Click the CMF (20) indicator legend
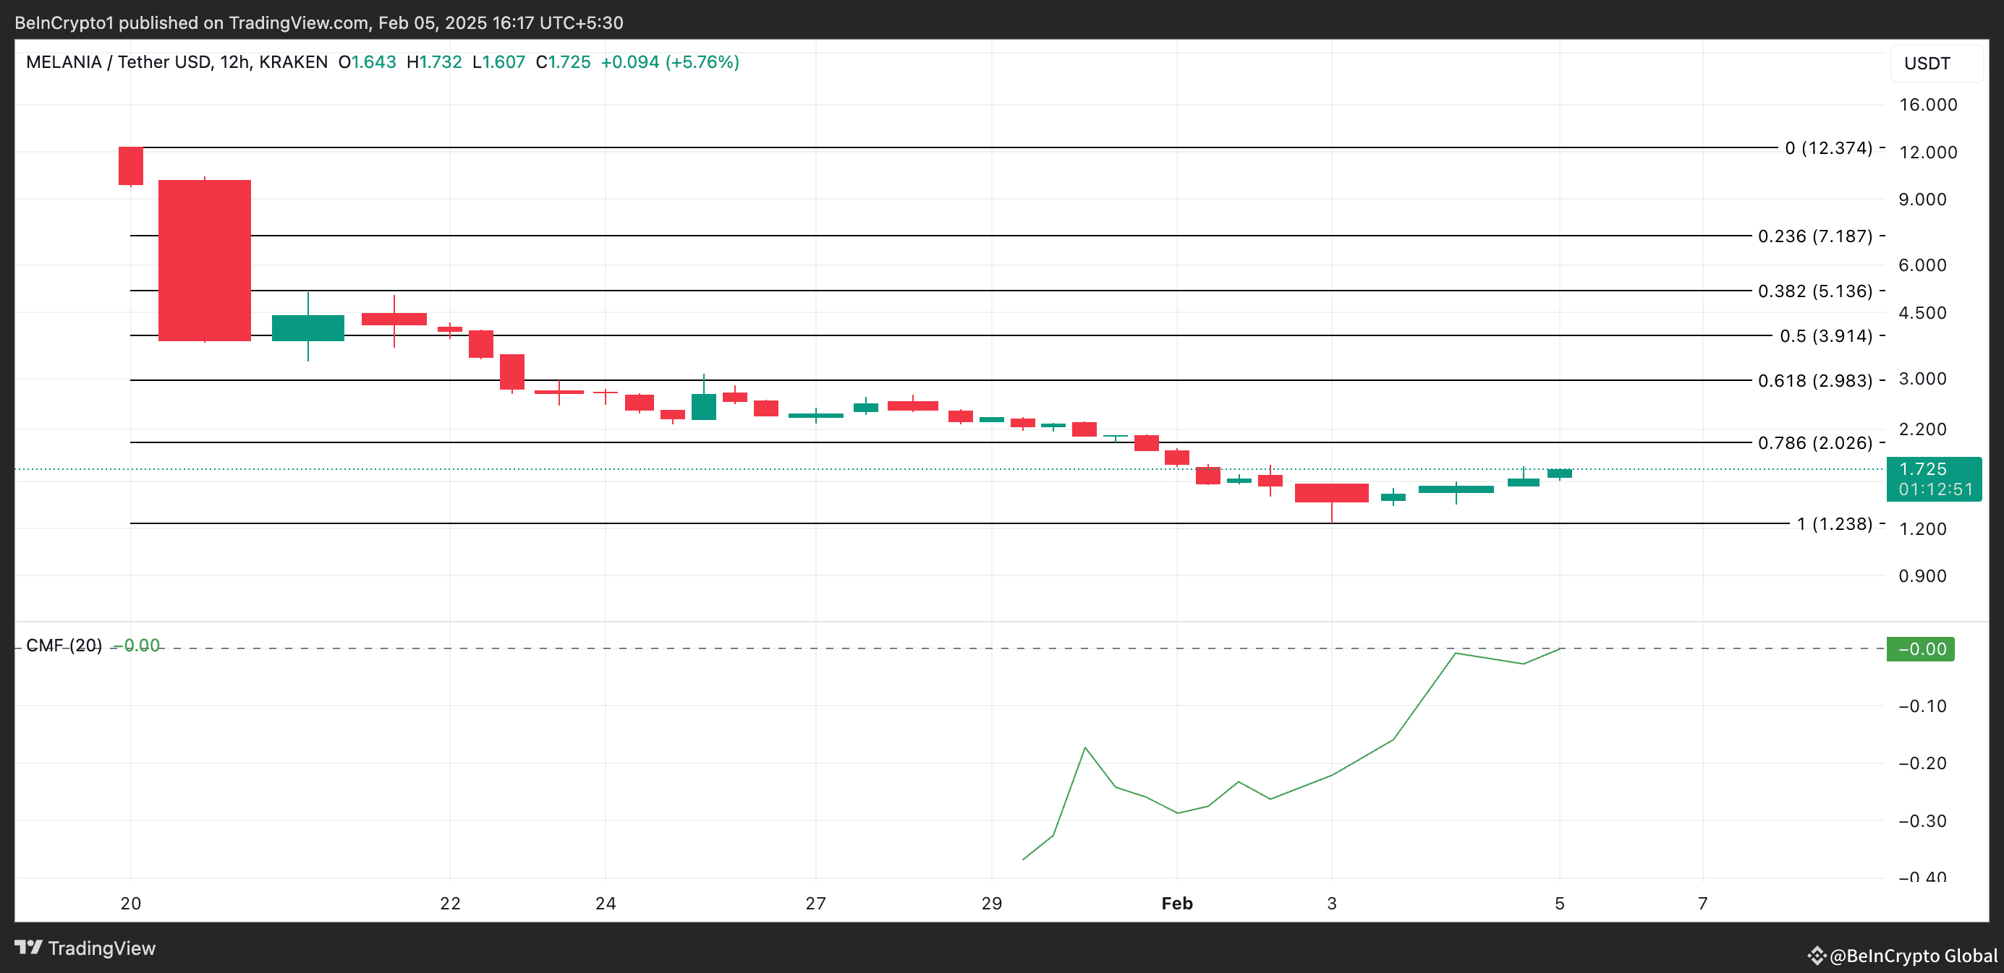 (64, 646)
